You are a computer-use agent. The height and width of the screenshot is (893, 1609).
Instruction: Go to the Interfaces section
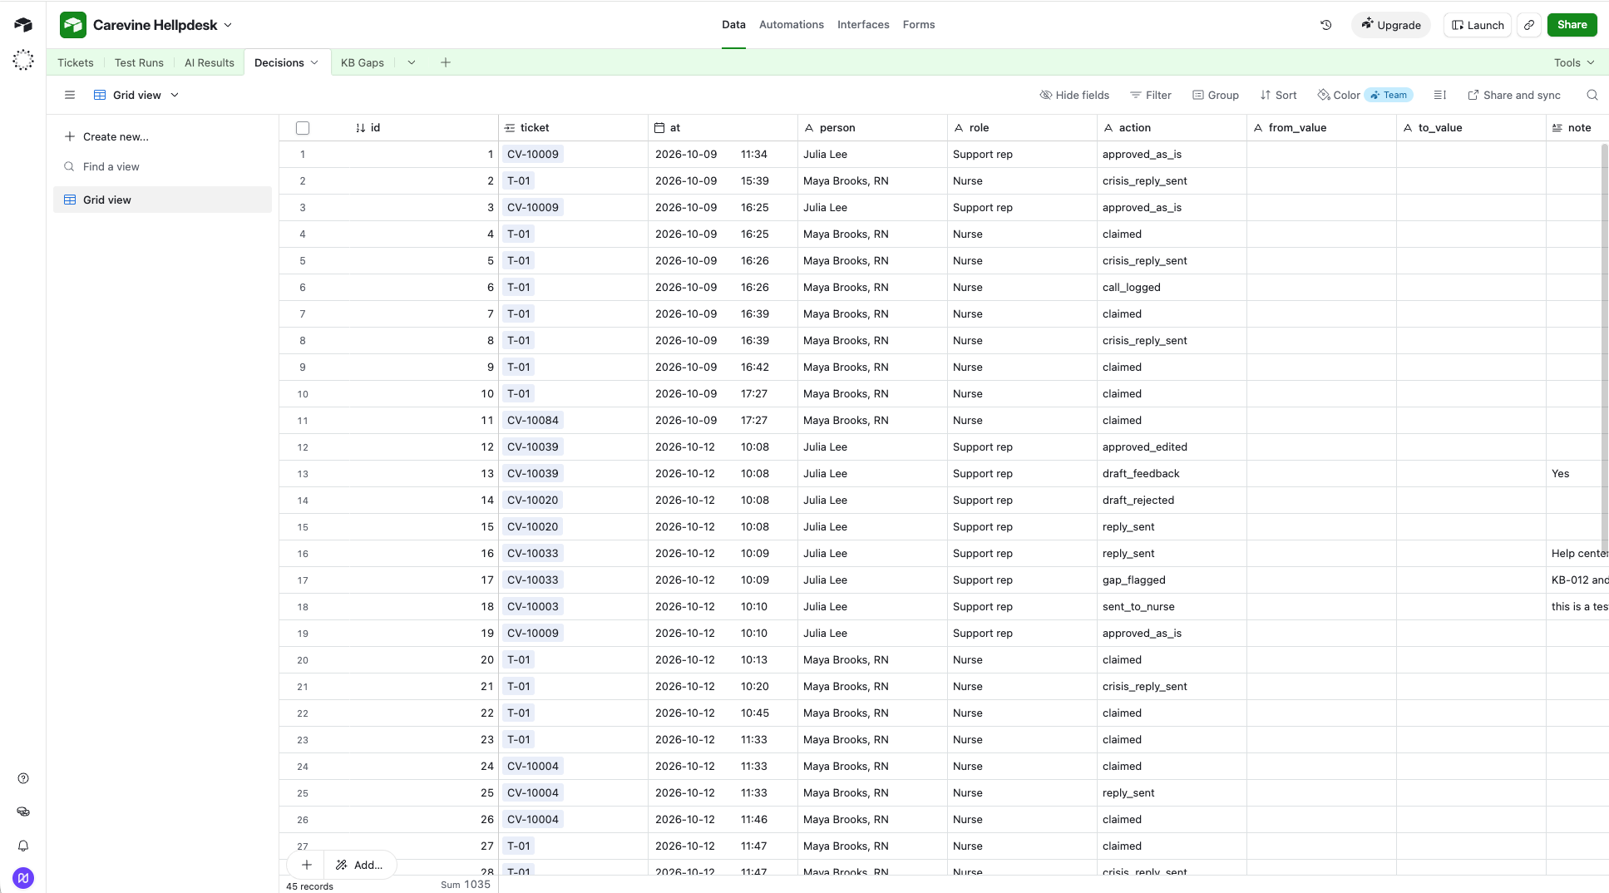click(x=863, y=25)
